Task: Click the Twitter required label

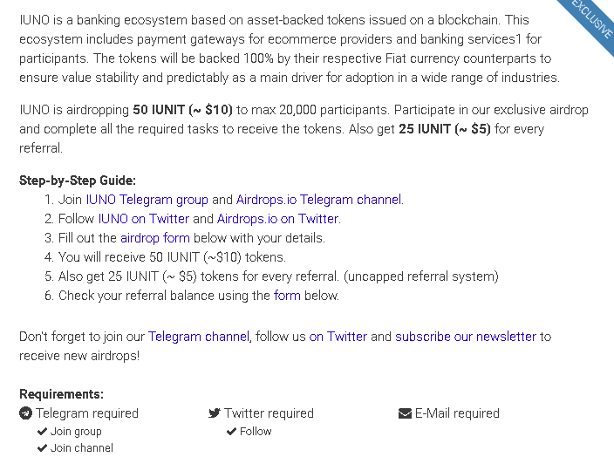Action: click(x=269, y=413)
